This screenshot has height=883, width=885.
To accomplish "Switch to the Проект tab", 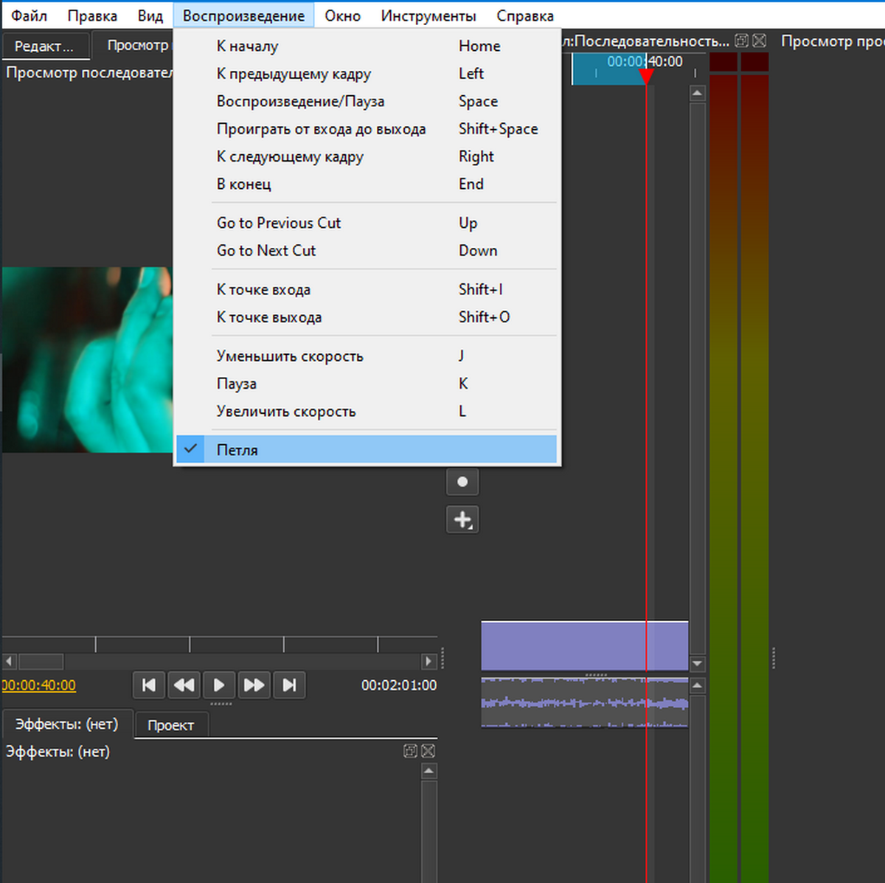I will click(x=170, y=725).
